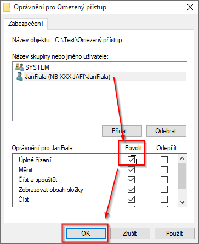Click the permissions list scroll-down arrow
Viewport: 199px width, 244px height.
coord(182,202)
